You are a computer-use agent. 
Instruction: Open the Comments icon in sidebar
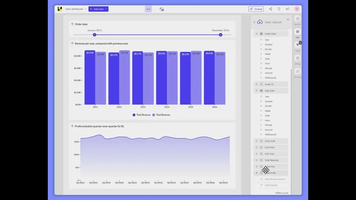(x=298, y=71)
